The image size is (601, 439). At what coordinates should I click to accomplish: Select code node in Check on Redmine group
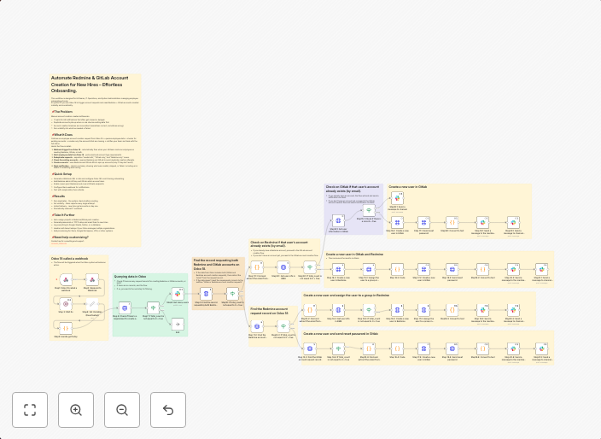tap(257, 267)
